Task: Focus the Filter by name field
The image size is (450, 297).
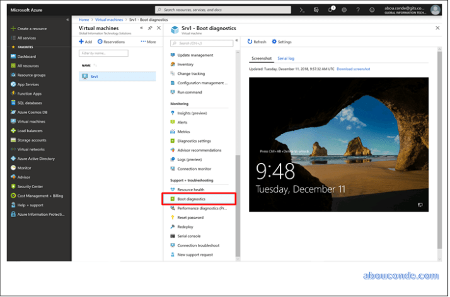Action: pos(103,53)
